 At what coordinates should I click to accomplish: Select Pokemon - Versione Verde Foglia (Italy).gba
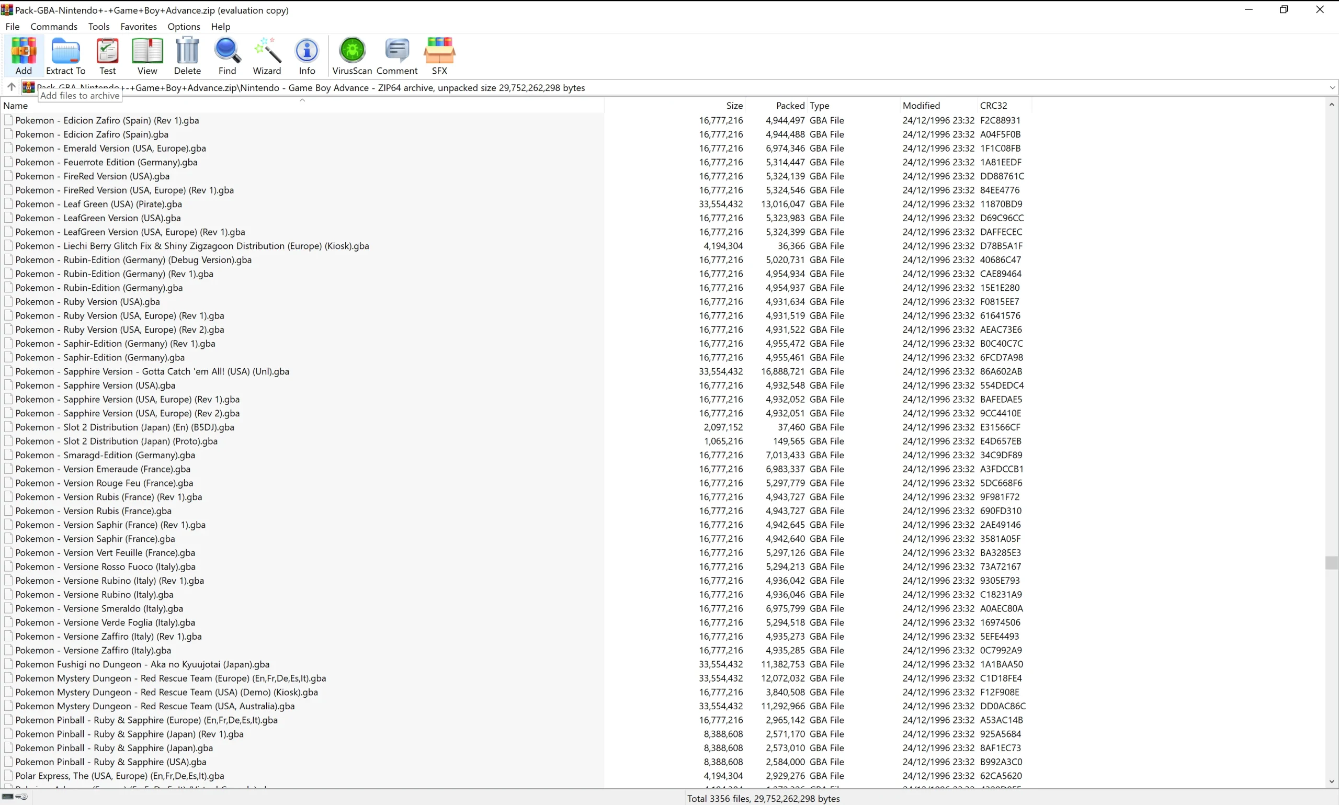tap(105, 622)
